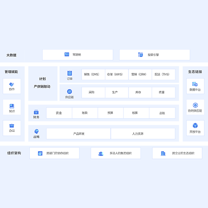The height and width of the screenshot is (208, 208).
Task: Select the 配送 (TMS) module
Action: coord(163,74)
